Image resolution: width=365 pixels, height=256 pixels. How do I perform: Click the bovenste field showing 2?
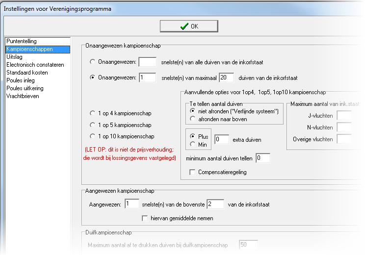pos(215,204)
